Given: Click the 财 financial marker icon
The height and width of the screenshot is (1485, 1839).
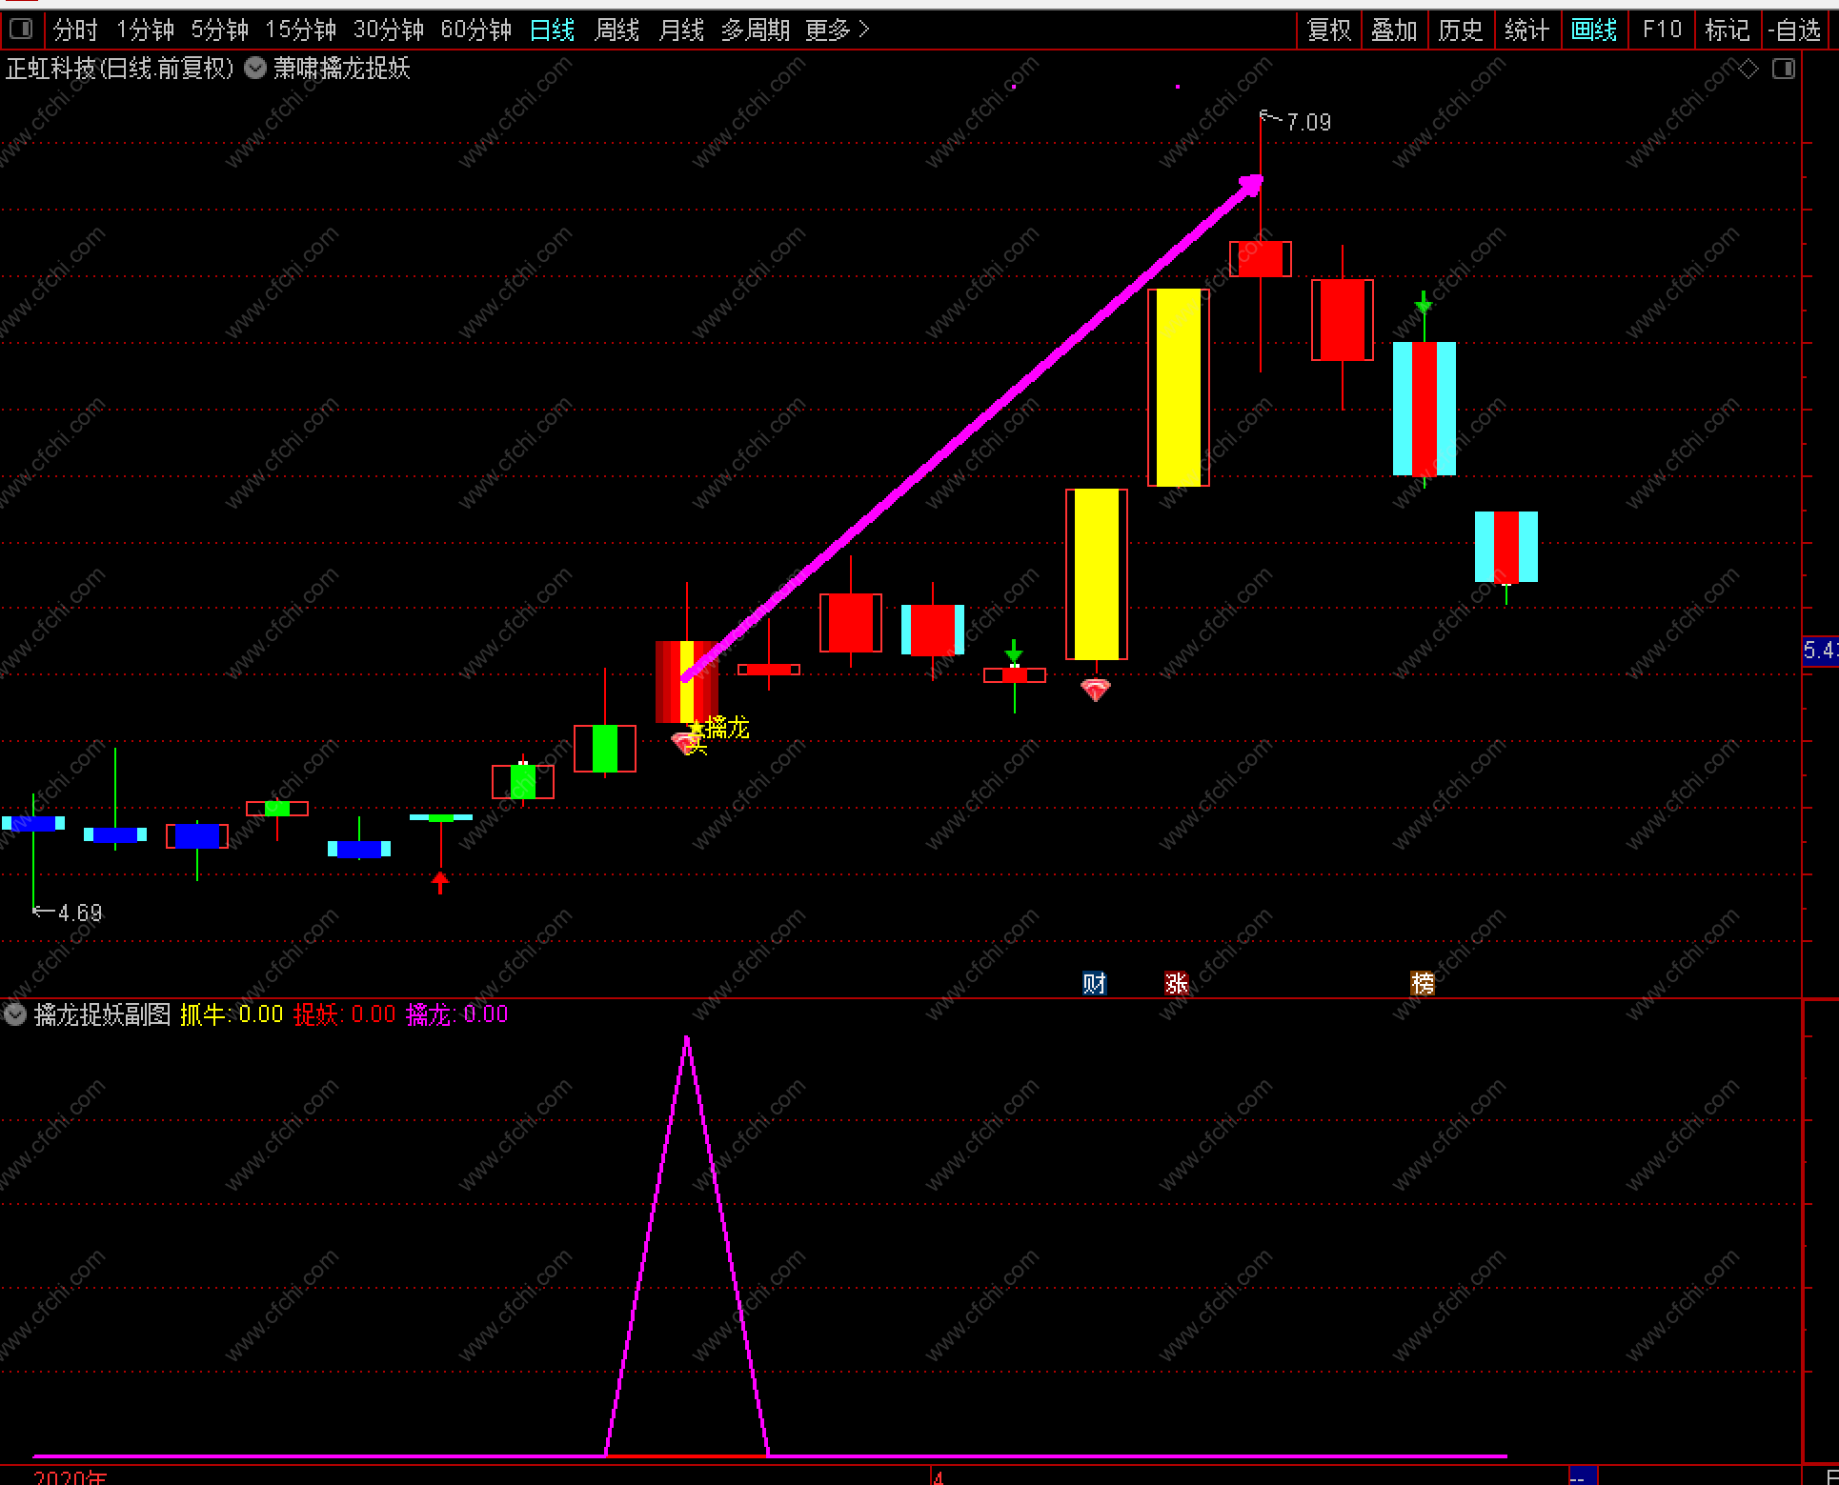Looking at the screenshot, I should click(x=1094, y=983).
